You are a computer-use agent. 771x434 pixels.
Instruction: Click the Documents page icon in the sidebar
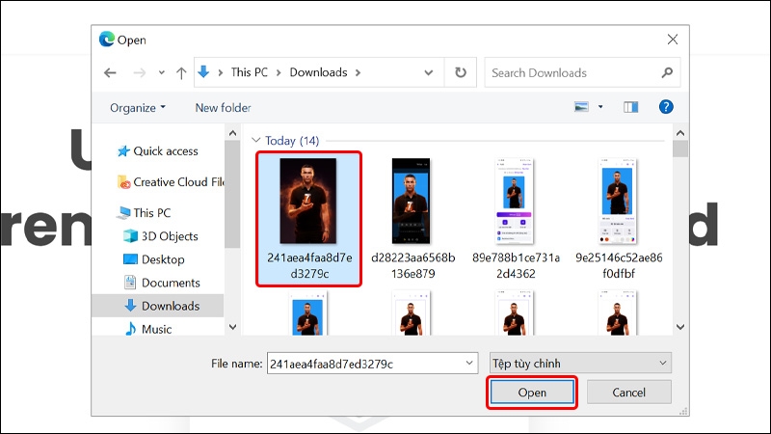point(130,282)
